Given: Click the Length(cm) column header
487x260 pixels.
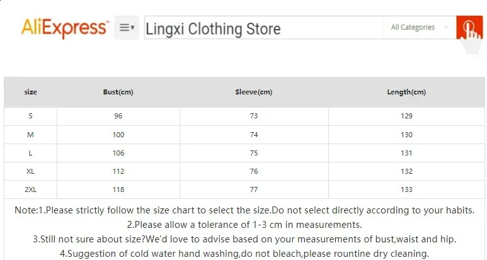Looking at the screenshot, I should pos(406,92).
